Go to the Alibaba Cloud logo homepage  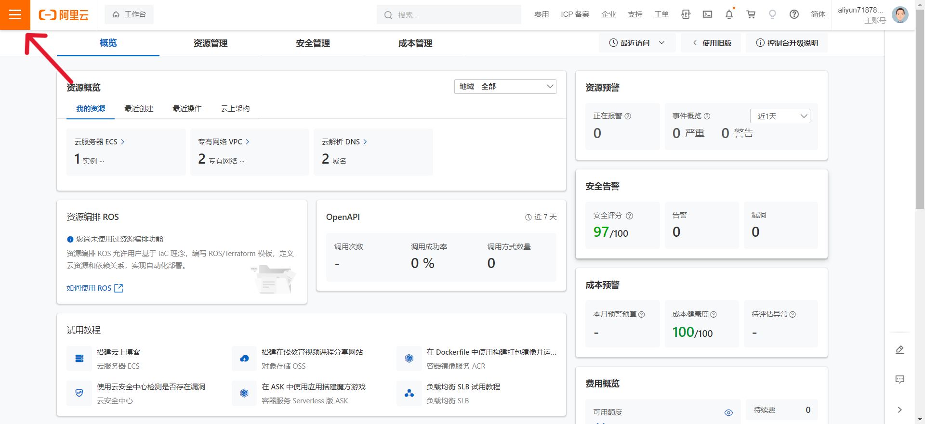tap(64, 15)
